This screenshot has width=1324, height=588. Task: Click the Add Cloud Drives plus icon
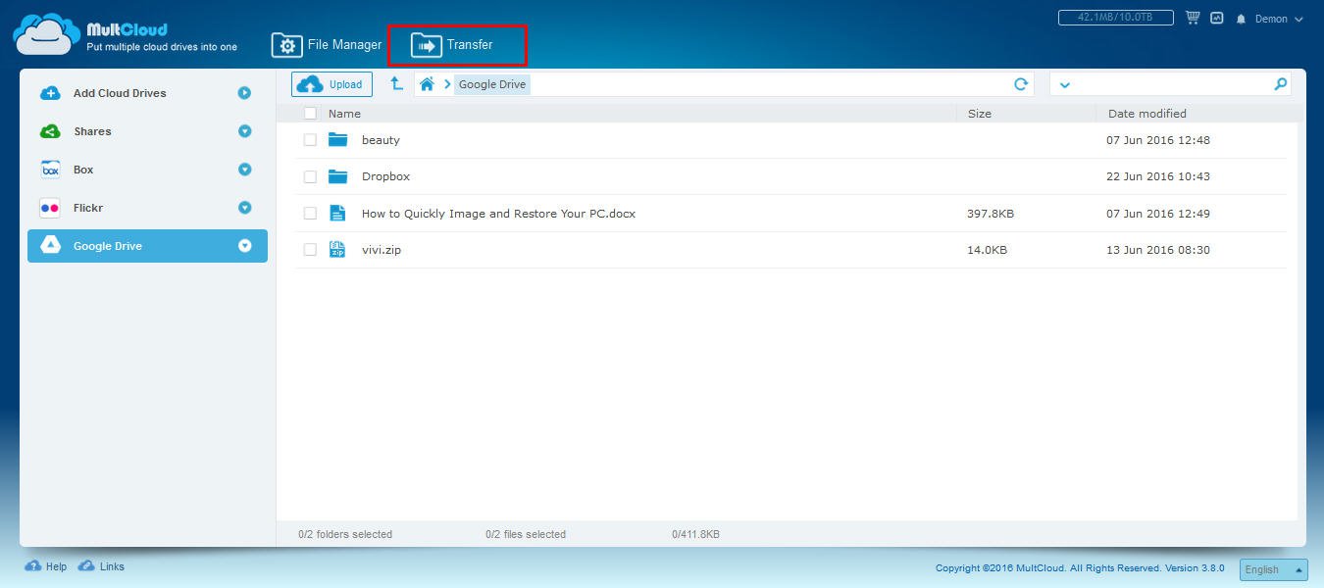click(x=50, y=93)
